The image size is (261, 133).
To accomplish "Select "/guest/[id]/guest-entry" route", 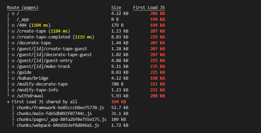I will click(x=45, y=61).
